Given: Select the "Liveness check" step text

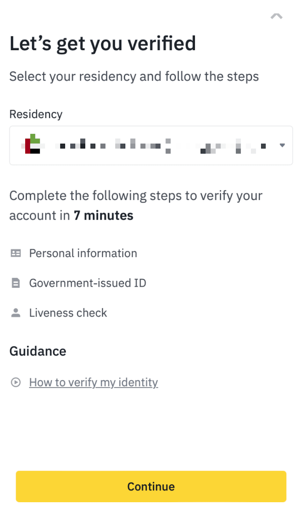Looking at the screenshot, I should [68, 313].
